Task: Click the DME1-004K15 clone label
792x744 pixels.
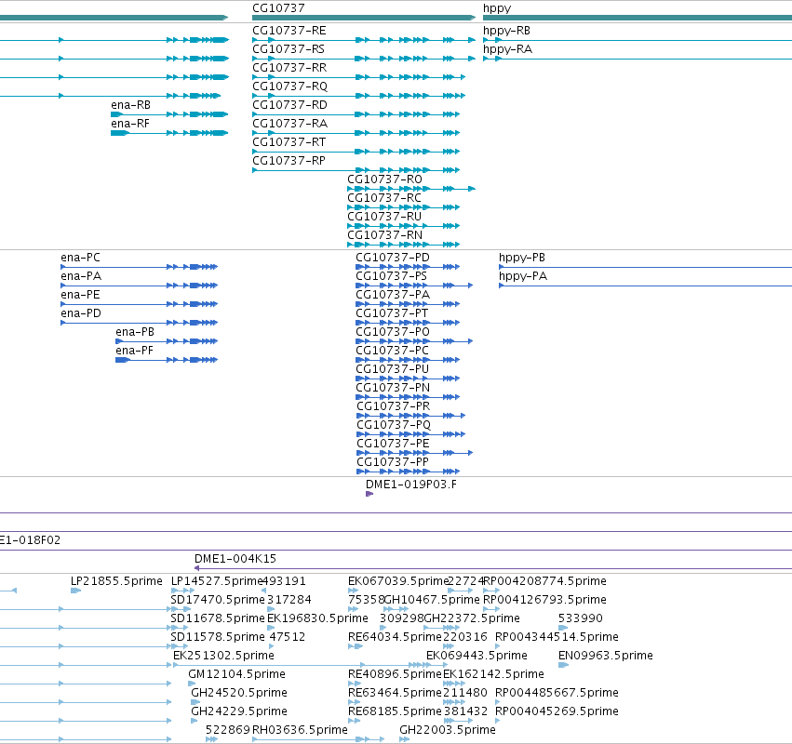Action: tap(235, 559)
